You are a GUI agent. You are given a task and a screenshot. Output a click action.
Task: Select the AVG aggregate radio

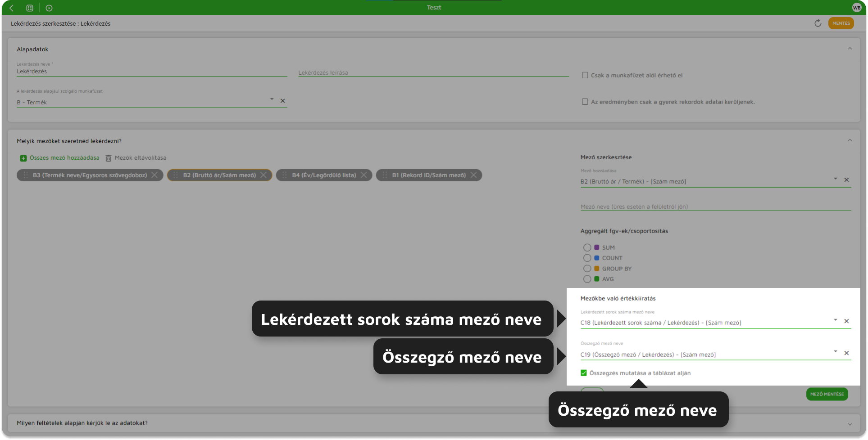point(587,279)
